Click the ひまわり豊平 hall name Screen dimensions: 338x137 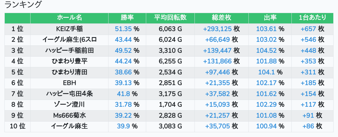(x=69, y=61)
